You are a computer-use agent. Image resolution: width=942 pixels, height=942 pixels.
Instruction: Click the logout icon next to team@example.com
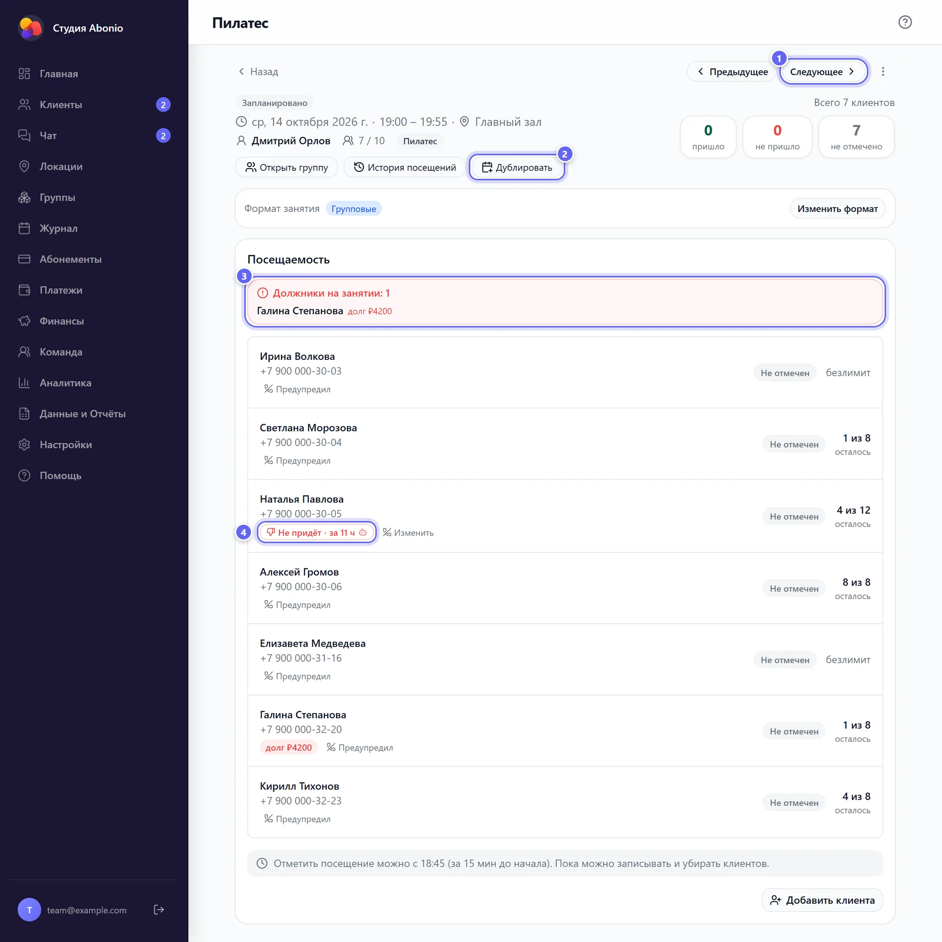click(159, 910)
